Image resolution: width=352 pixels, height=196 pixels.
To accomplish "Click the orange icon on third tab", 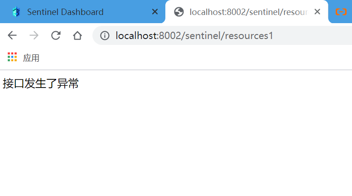I will 341,12.
